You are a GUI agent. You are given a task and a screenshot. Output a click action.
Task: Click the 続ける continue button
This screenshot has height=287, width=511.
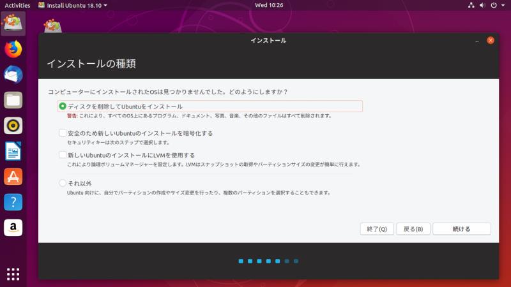point(461,229)
